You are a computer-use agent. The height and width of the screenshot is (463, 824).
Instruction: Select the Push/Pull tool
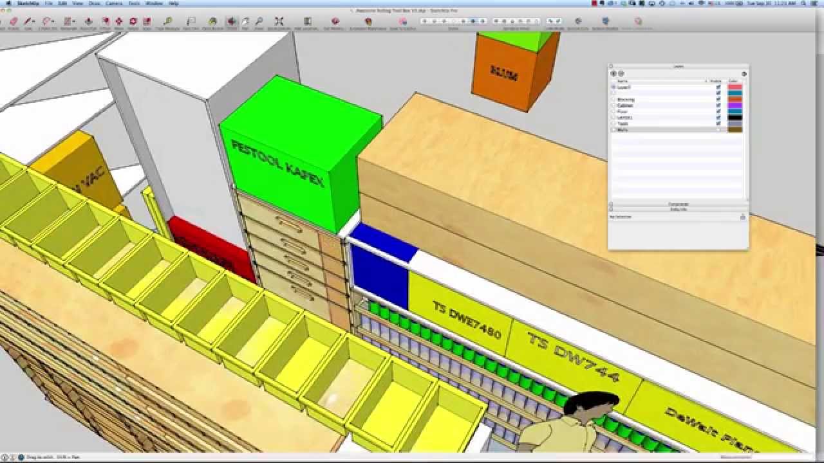point(88,21)
